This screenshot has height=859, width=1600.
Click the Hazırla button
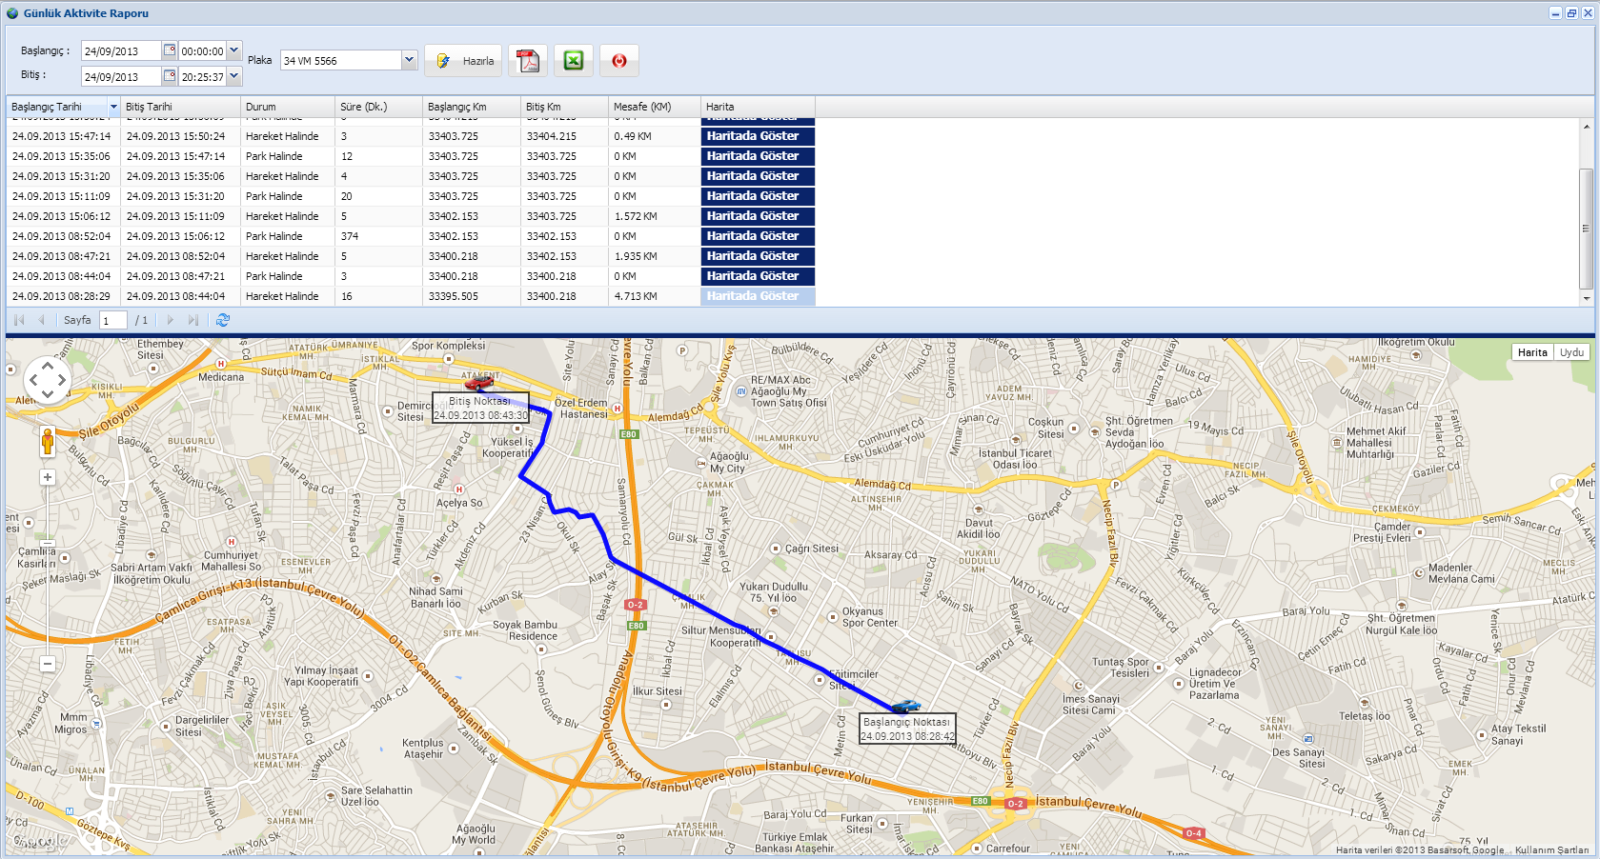(x=465, y=61)
